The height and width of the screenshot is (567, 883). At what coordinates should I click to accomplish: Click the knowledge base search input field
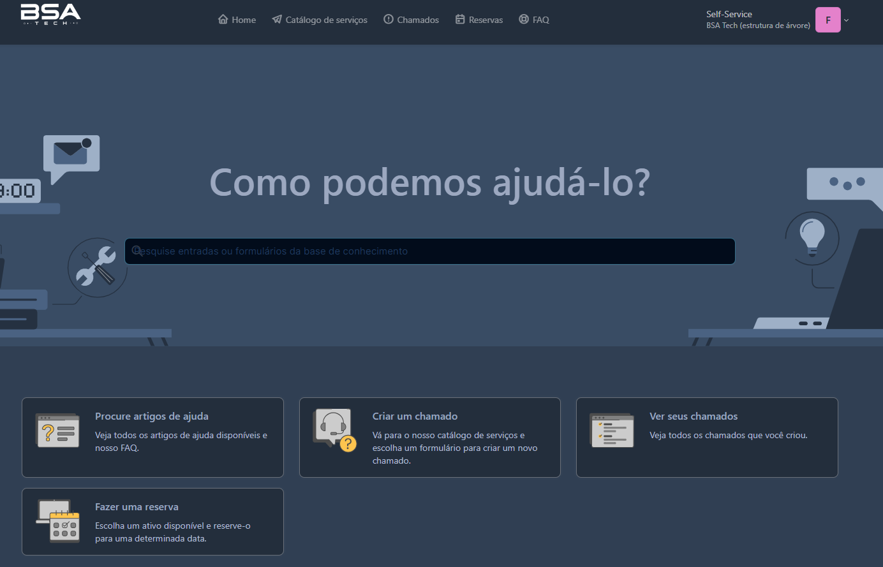tap(429, 251)
